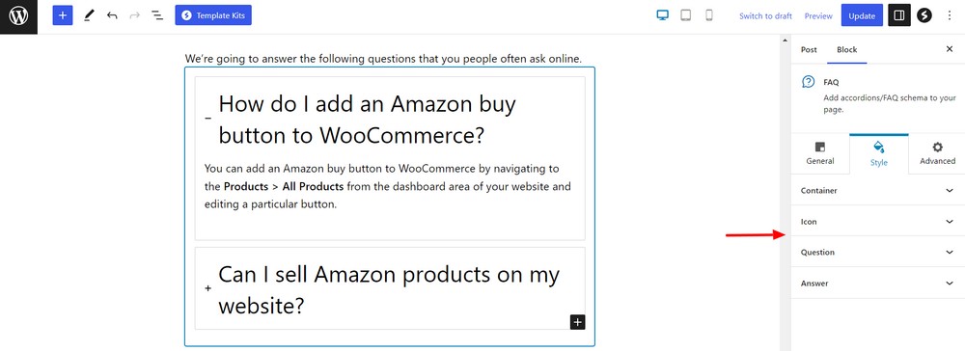
Task: Expand the Icon style section
Action: 877,221
